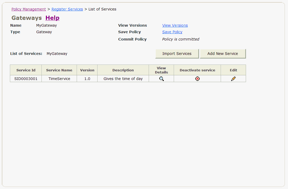Click the Service Id column header
Image resolution: width=288 pixels, height=189 pixels.
click(26, 70)
